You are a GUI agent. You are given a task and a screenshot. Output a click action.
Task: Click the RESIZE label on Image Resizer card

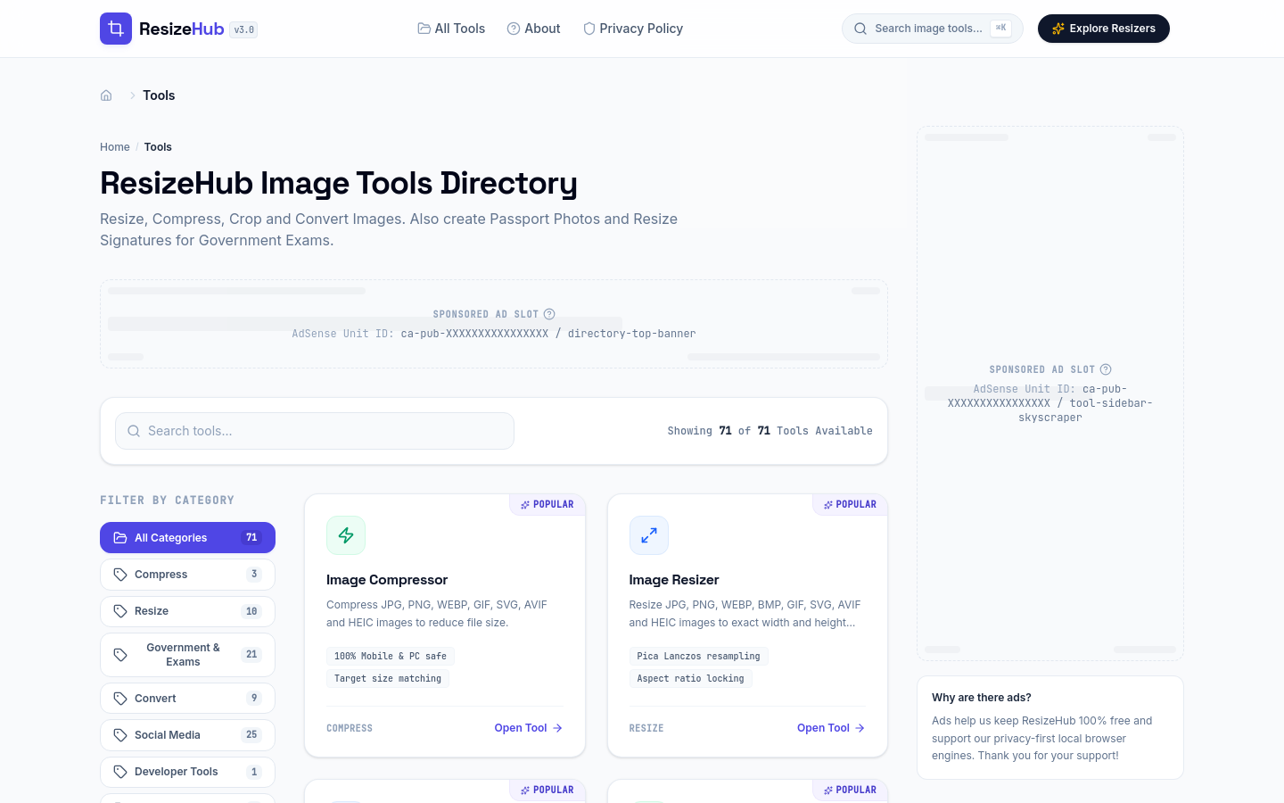coord(646,729)
